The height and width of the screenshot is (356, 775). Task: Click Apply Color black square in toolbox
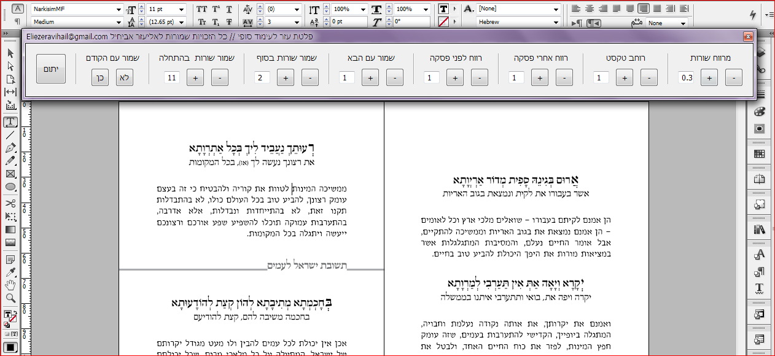coord(10,347)
